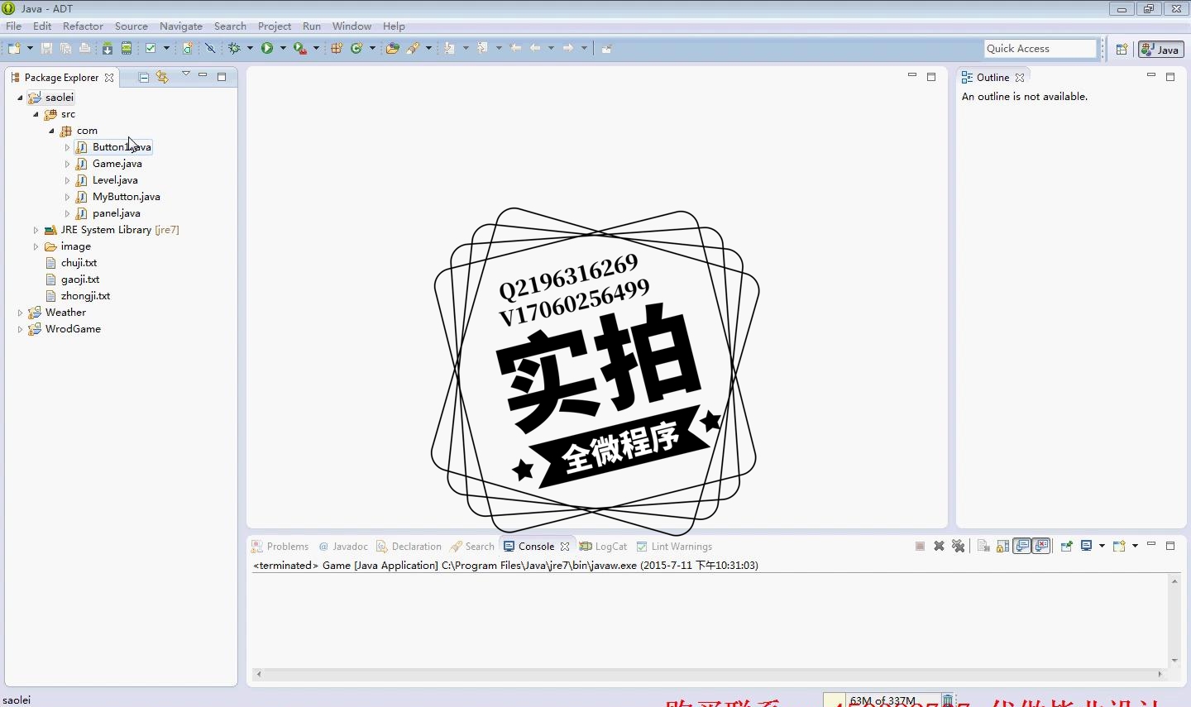Switch to the LogCat tab
The width and height of the screenshot is (1191, 707).
603,547
